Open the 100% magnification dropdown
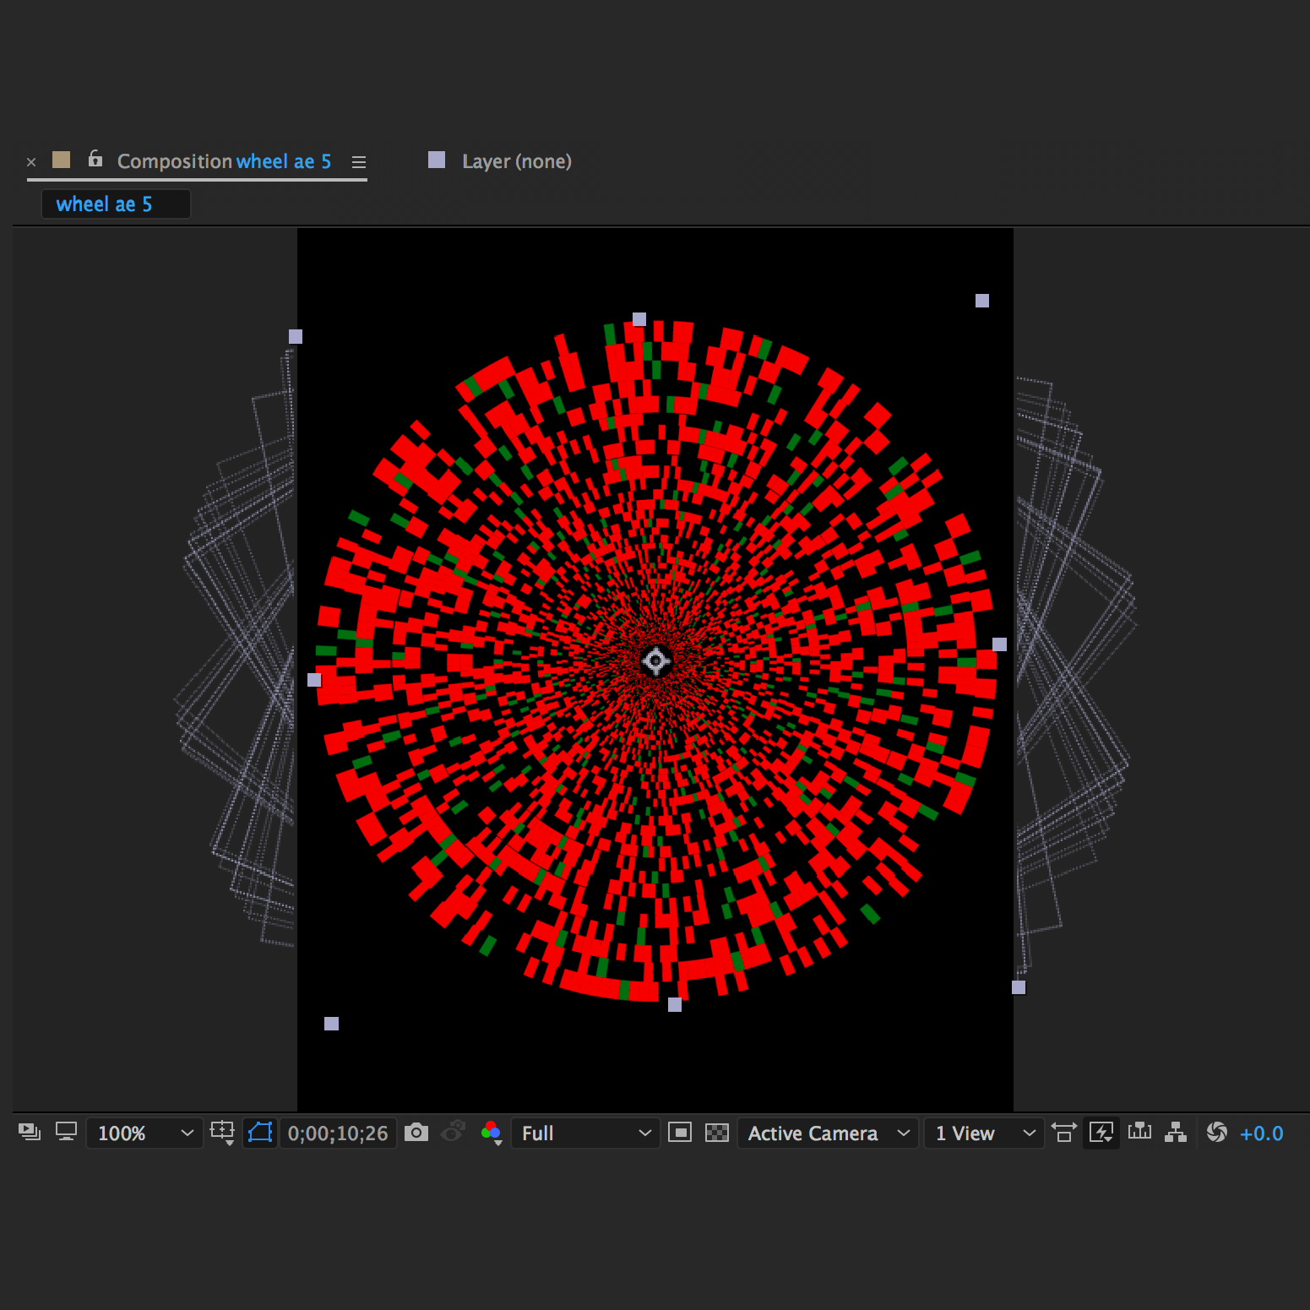1310x1310 pixels. click(x=144, y=1133)
